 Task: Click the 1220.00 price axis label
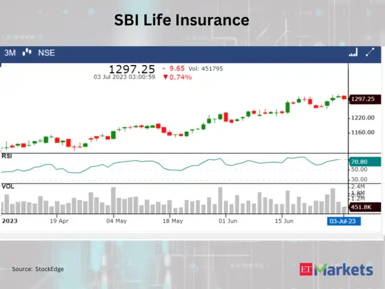[x=363, y=118]
